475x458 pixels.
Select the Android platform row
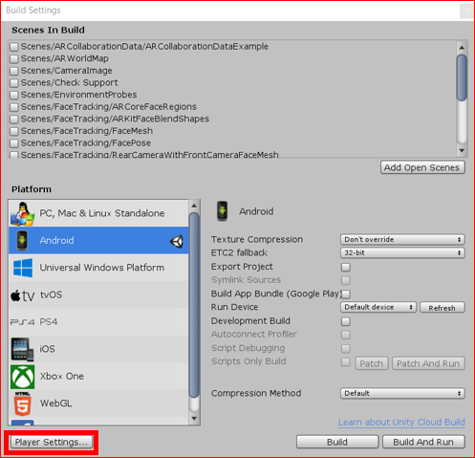point(98,240)
